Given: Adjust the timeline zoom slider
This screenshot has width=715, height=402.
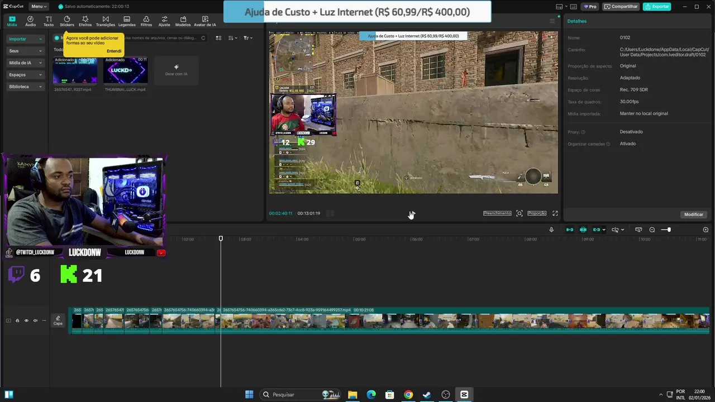Looking at the screenshot, I should [x=666, y=229].
